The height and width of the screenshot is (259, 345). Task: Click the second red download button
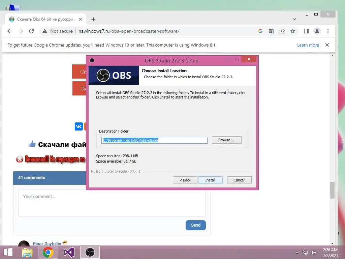[x=79, y=89]
